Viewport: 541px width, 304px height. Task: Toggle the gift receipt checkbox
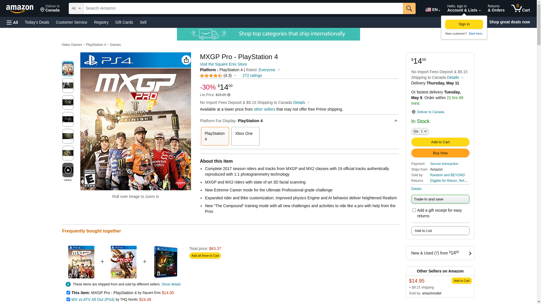click(414, 210)
